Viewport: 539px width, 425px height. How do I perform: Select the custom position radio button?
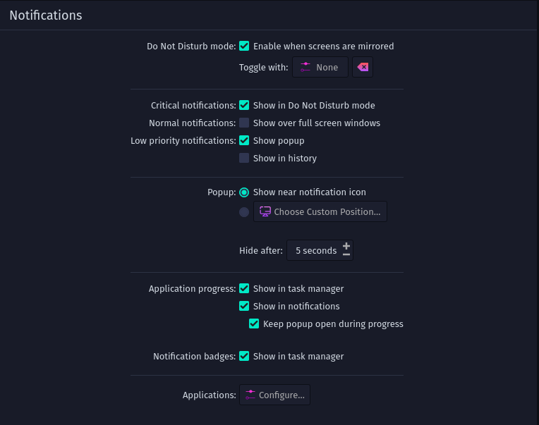pyautogui.click(x=244, y=212)
